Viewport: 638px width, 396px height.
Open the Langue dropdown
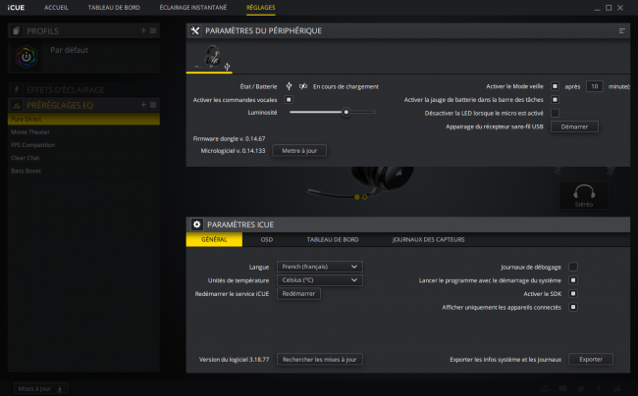point(320,267)
